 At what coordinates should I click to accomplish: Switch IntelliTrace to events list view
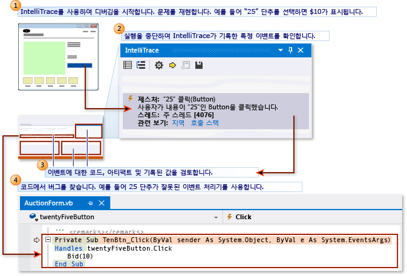[128, 65]
